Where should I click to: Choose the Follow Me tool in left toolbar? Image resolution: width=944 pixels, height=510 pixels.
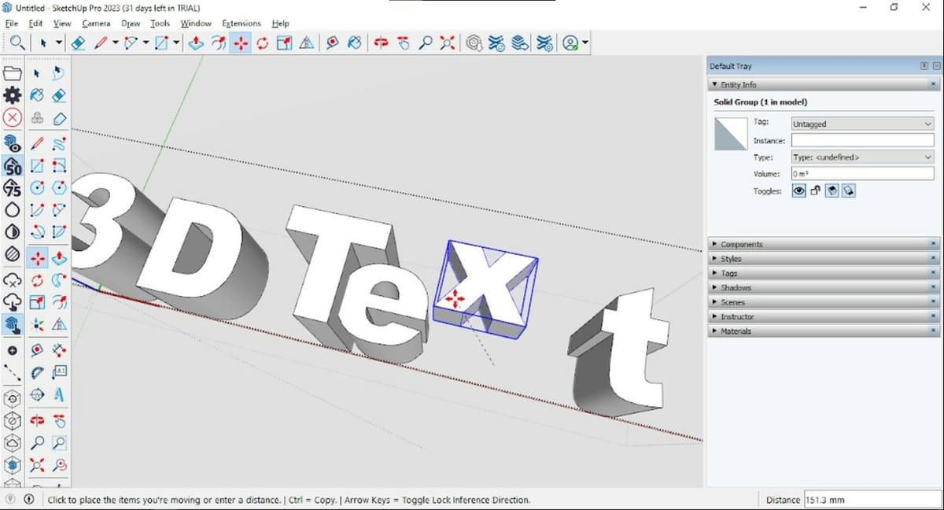pyautogui.click(x=59, y=280)
